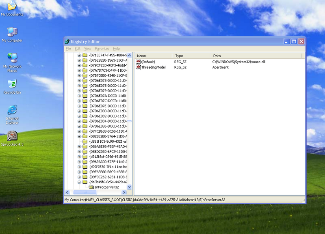Click the Registry Editor title bar icon
This screenshot has width=325, height=234.
67,41
